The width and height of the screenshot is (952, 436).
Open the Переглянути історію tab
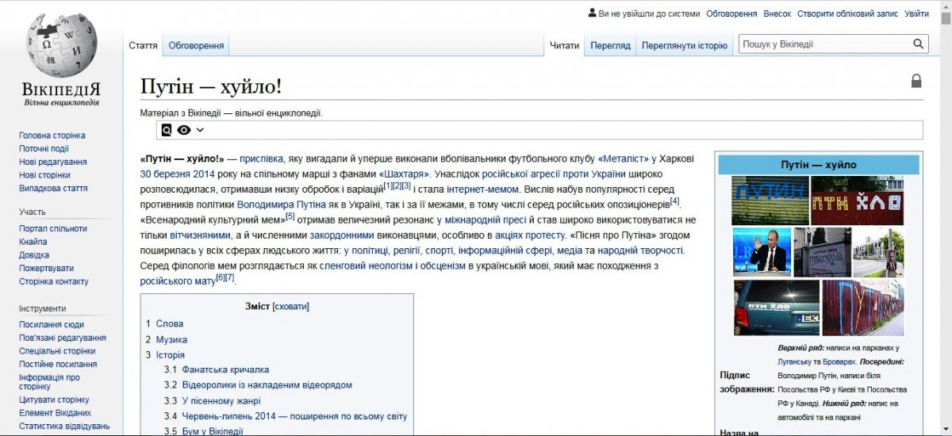coord(685,46)
